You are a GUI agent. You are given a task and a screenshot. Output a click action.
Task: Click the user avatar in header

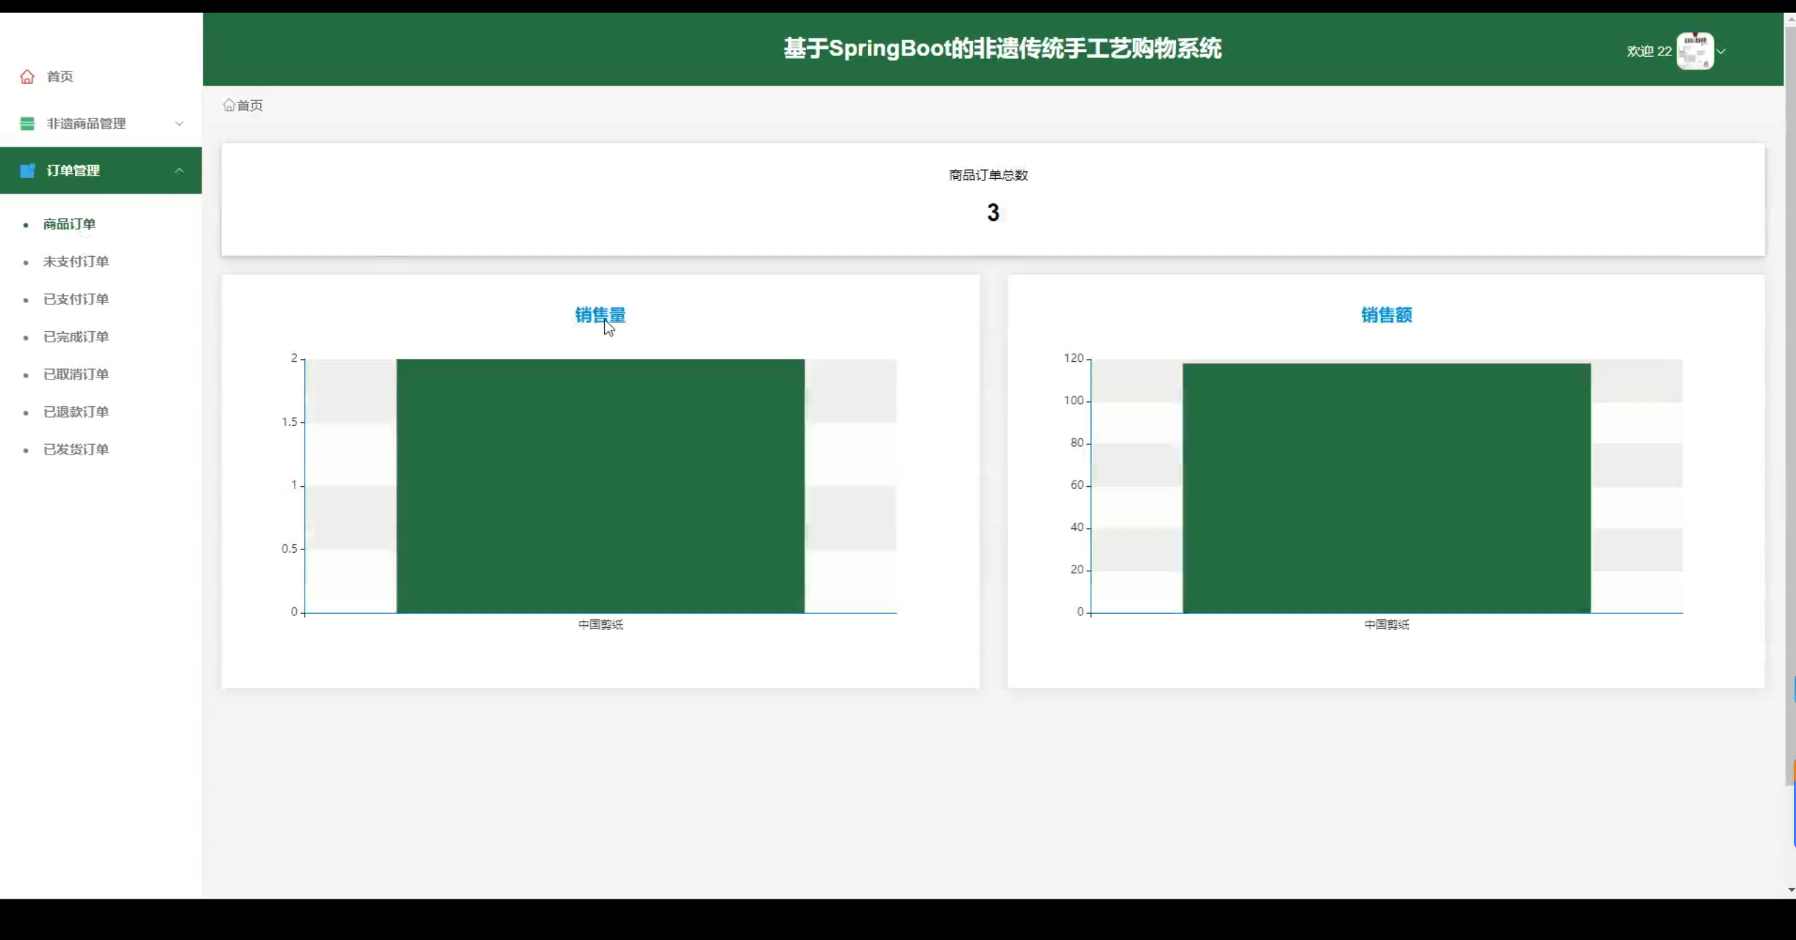(1694, 51)
